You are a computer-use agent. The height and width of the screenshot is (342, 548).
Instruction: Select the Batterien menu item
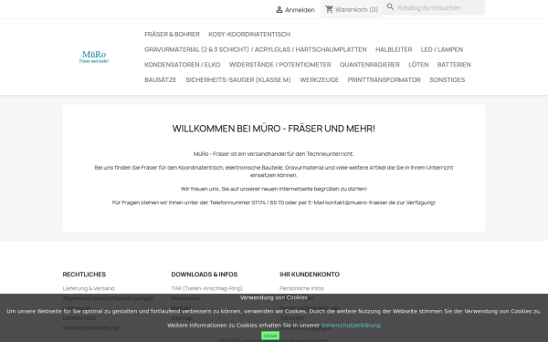[454, 65]
